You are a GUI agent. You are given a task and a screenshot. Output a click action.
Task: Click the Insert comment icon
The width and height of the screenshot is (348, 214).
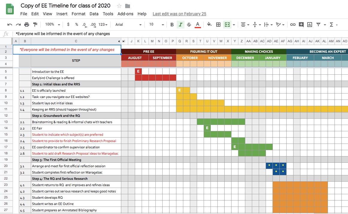(301, 25)
